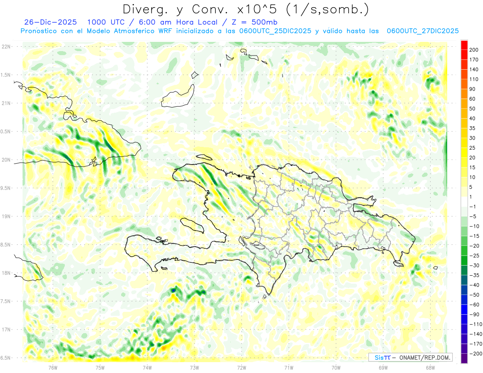Click the positive '170' color scale label

click(x=475, y=60)
